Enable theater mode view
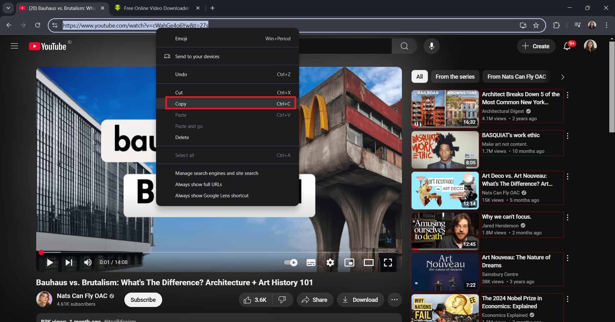This screenshot has height=322, width=615. [x=369, y=263]
